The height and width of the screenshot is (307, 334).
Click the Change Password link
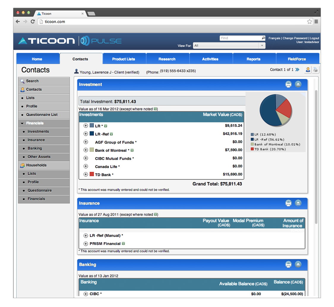(295, 38)
